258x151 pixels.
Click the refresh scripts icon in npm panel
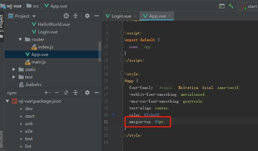[66, 93]
